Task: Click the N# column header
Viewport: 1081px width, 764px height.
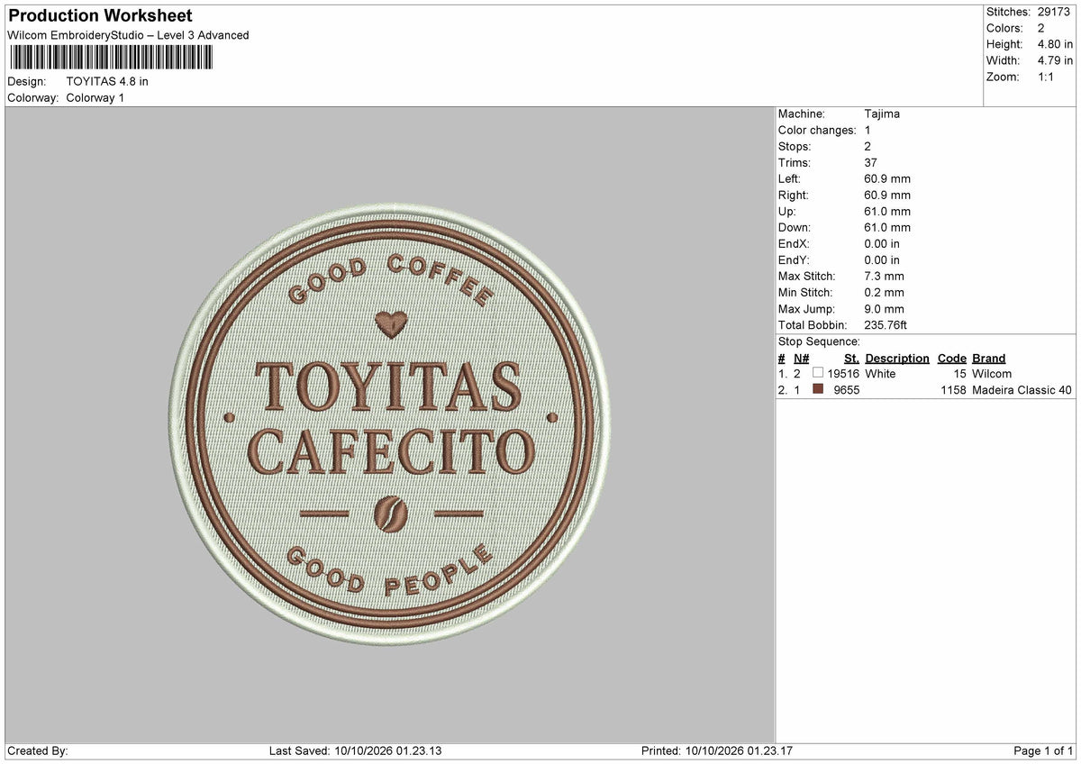Action: click(x=802, y=358)
